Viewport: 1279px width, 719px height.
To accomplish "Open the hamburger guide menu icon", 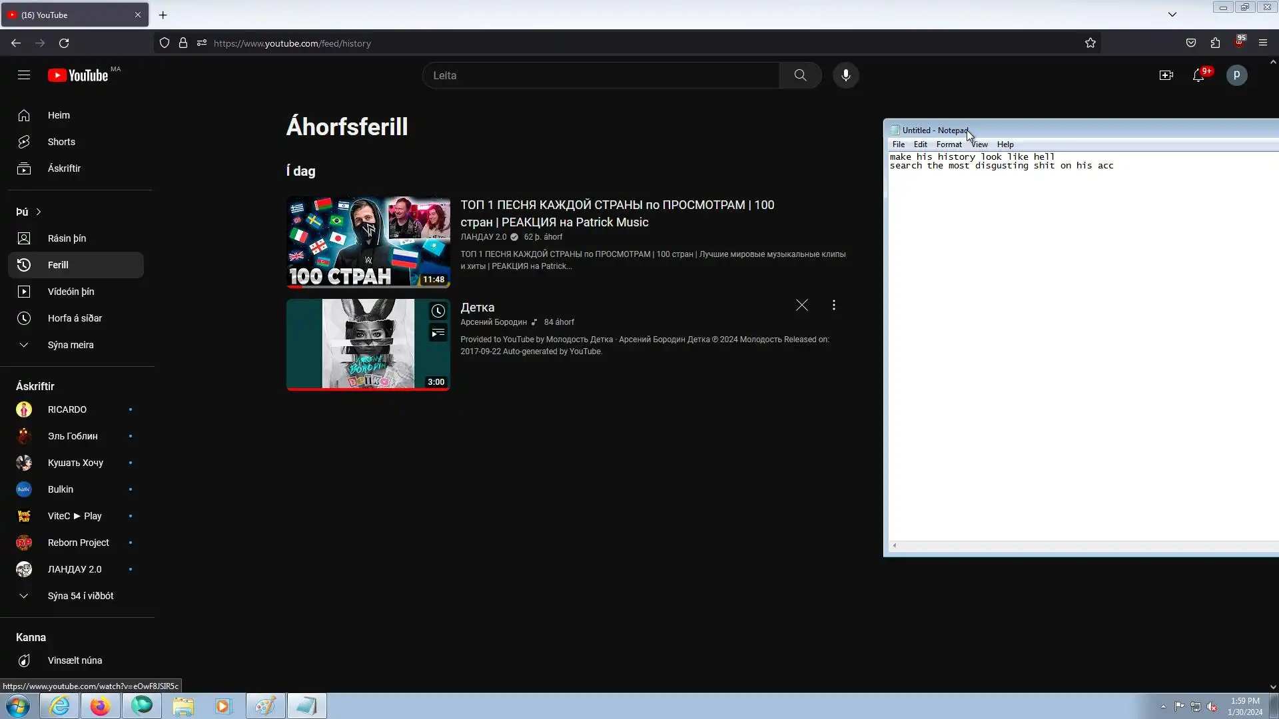I will point(24,75).
